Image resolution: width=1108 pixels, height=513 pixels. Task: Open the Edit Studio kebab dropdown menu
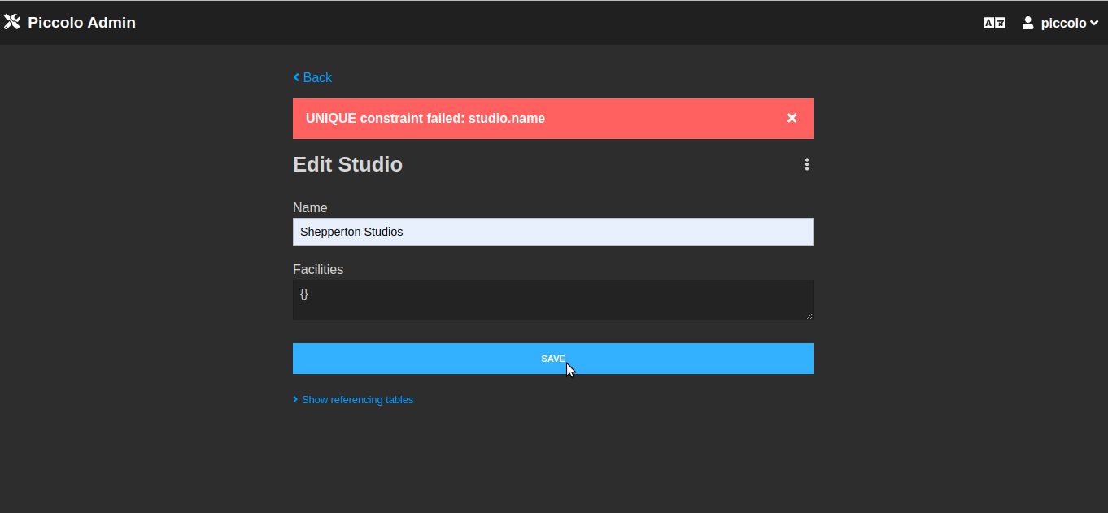806,164
